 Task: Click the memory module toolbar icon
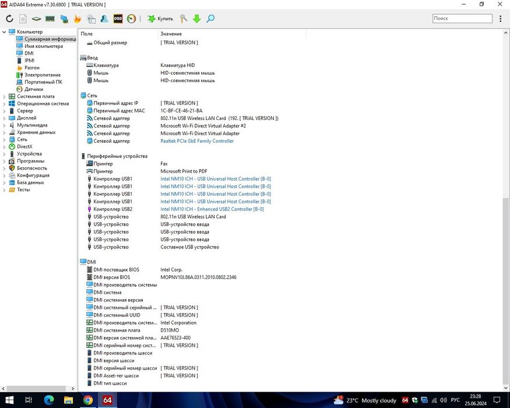[50, 19]
